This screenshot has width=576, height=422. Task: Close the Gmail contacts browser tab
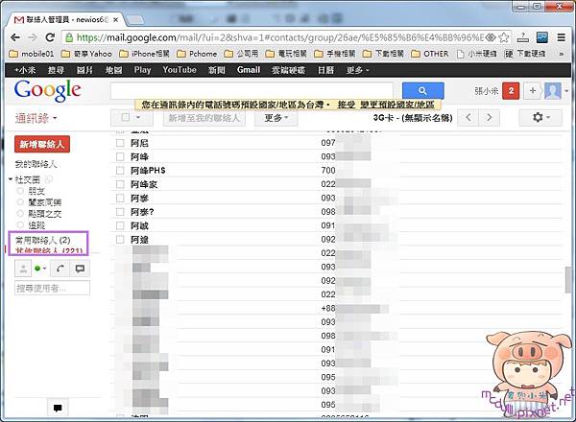click(116, 20)
